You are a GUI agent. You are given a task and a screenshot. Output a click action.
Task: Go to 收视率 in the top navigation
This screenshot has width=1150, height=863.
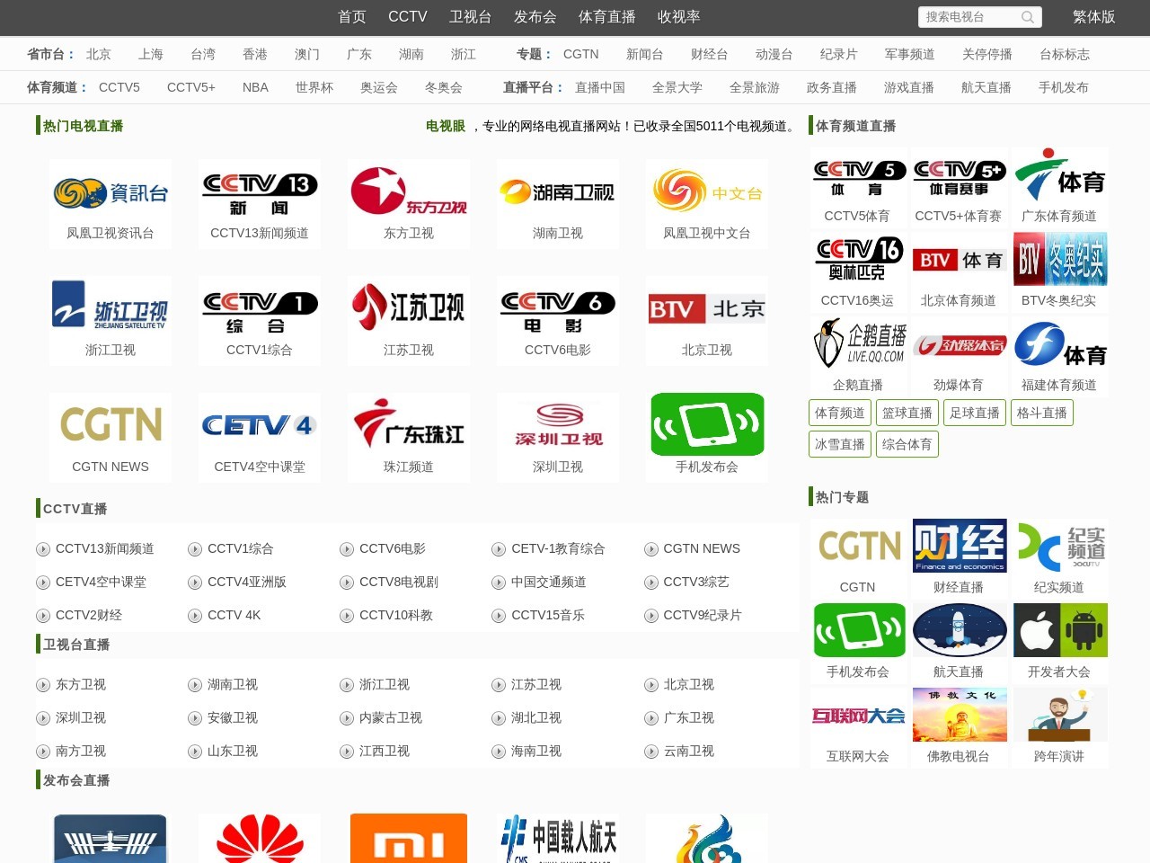[678, 17]
